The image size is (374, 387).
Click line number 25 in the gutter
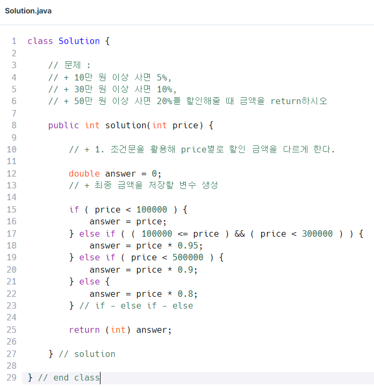pyautogui.click(x=12, y=330)
